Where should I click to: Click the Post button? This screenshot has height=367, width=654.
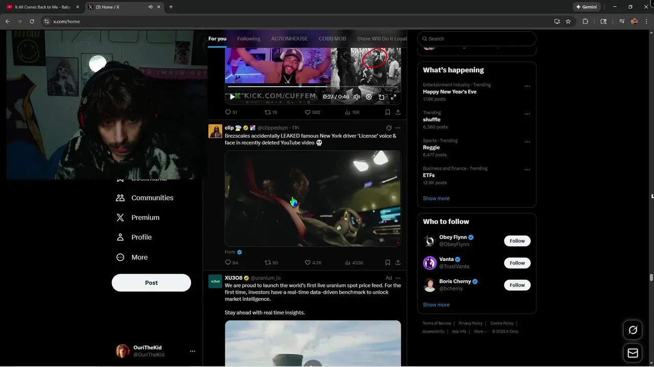click(151, 283)
